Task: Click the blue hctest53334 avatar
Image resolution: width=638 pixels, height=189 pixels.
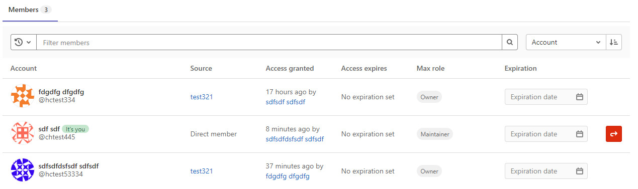Action: pyautogui.click(x=23, y=170)
